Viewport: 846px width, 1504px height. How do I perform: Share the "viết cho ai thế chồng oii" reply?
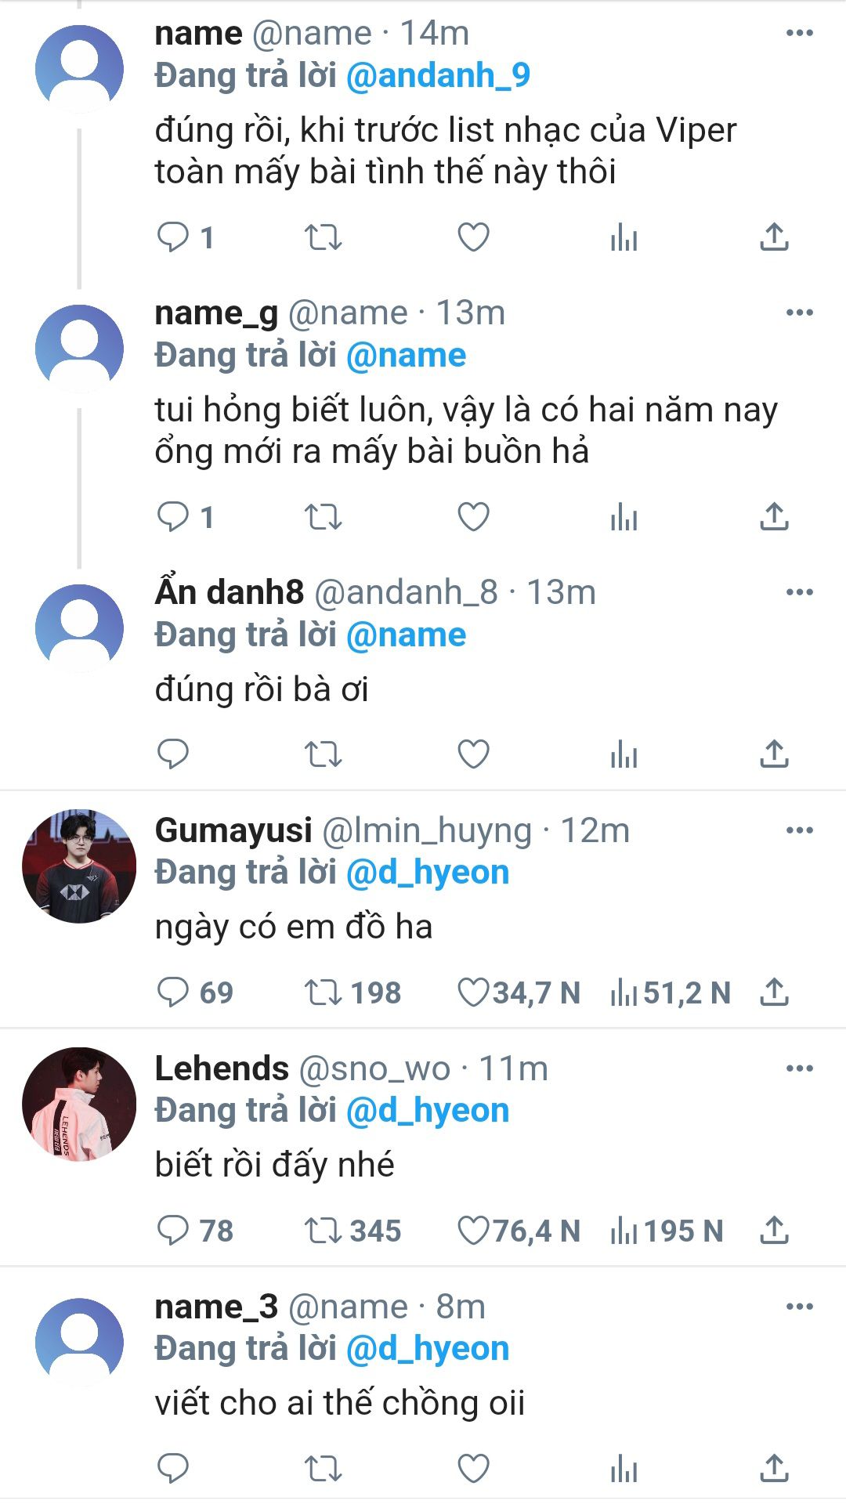[774, 1469]
